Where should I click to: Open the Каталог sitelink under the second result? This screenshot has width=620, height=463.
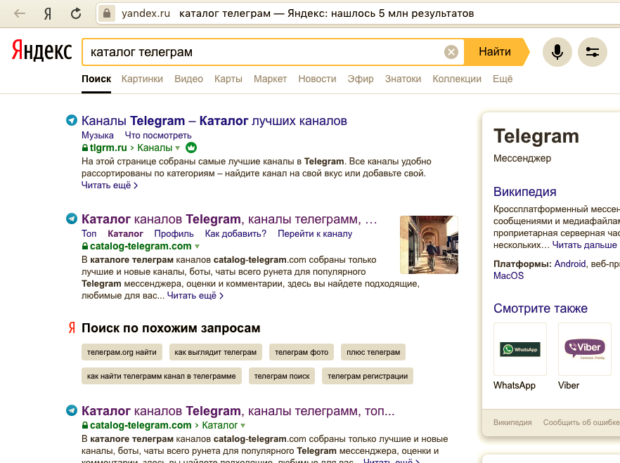pyautogui.click(x=125, y=233)
